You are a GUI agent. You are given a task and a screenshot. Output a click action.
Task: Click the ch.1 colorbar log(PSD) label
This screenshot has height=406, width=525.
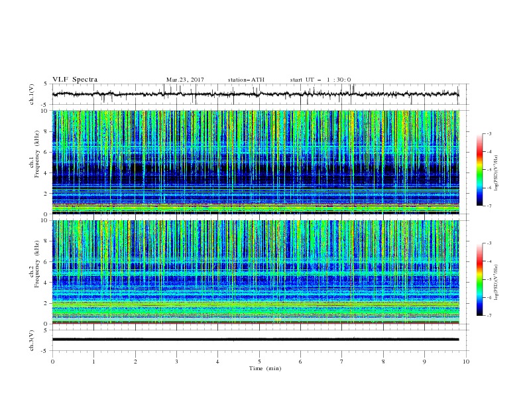point(496,173)
